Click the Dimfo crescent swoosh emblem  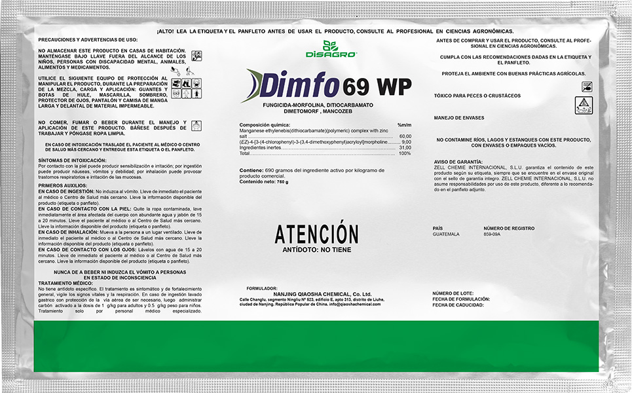tap(251, 85)
